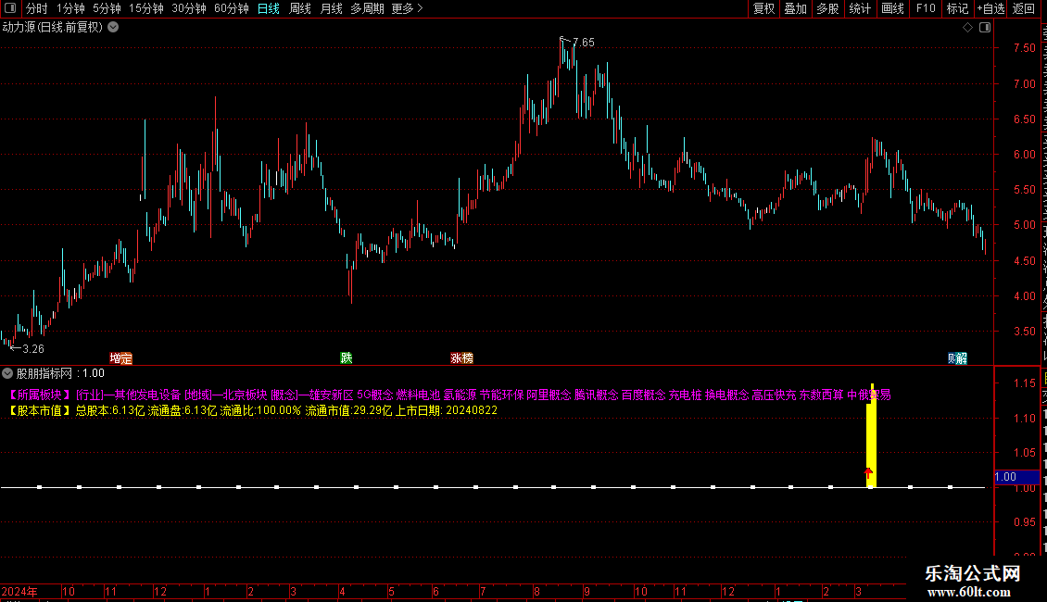The image size is (1047, 602).
Task: Add stock via +自选 button
Action: (x=990, y=8)
